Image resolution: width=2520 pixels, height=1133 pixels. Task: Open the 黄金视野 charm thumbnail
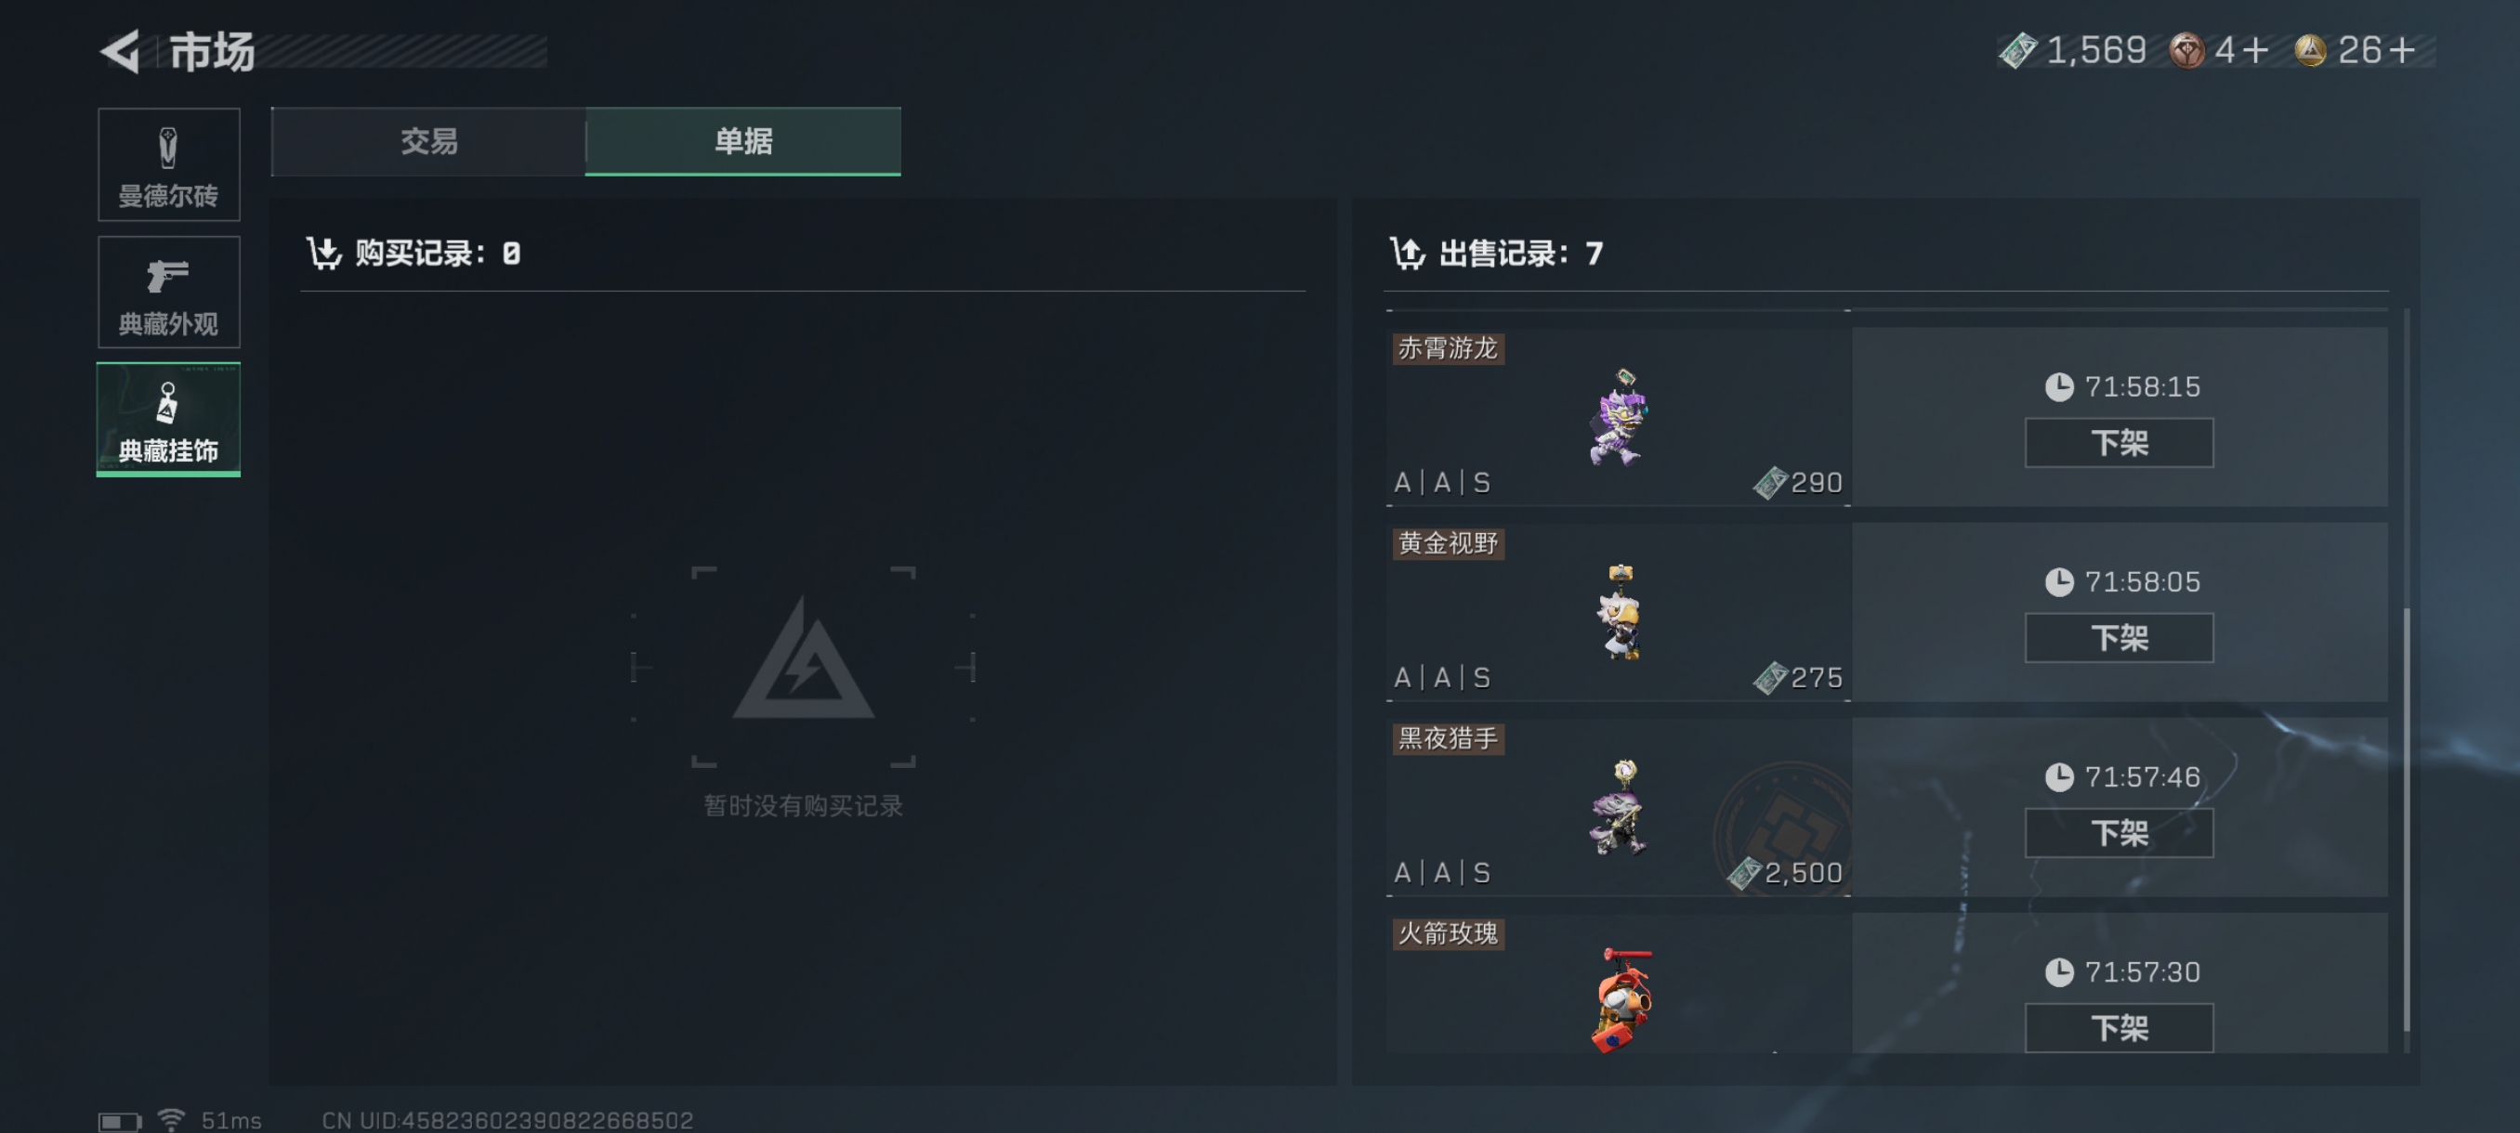[x=1619, y=612]
